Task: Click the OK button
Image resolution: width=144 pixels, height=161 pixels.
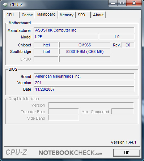Action: coord(127,153)
